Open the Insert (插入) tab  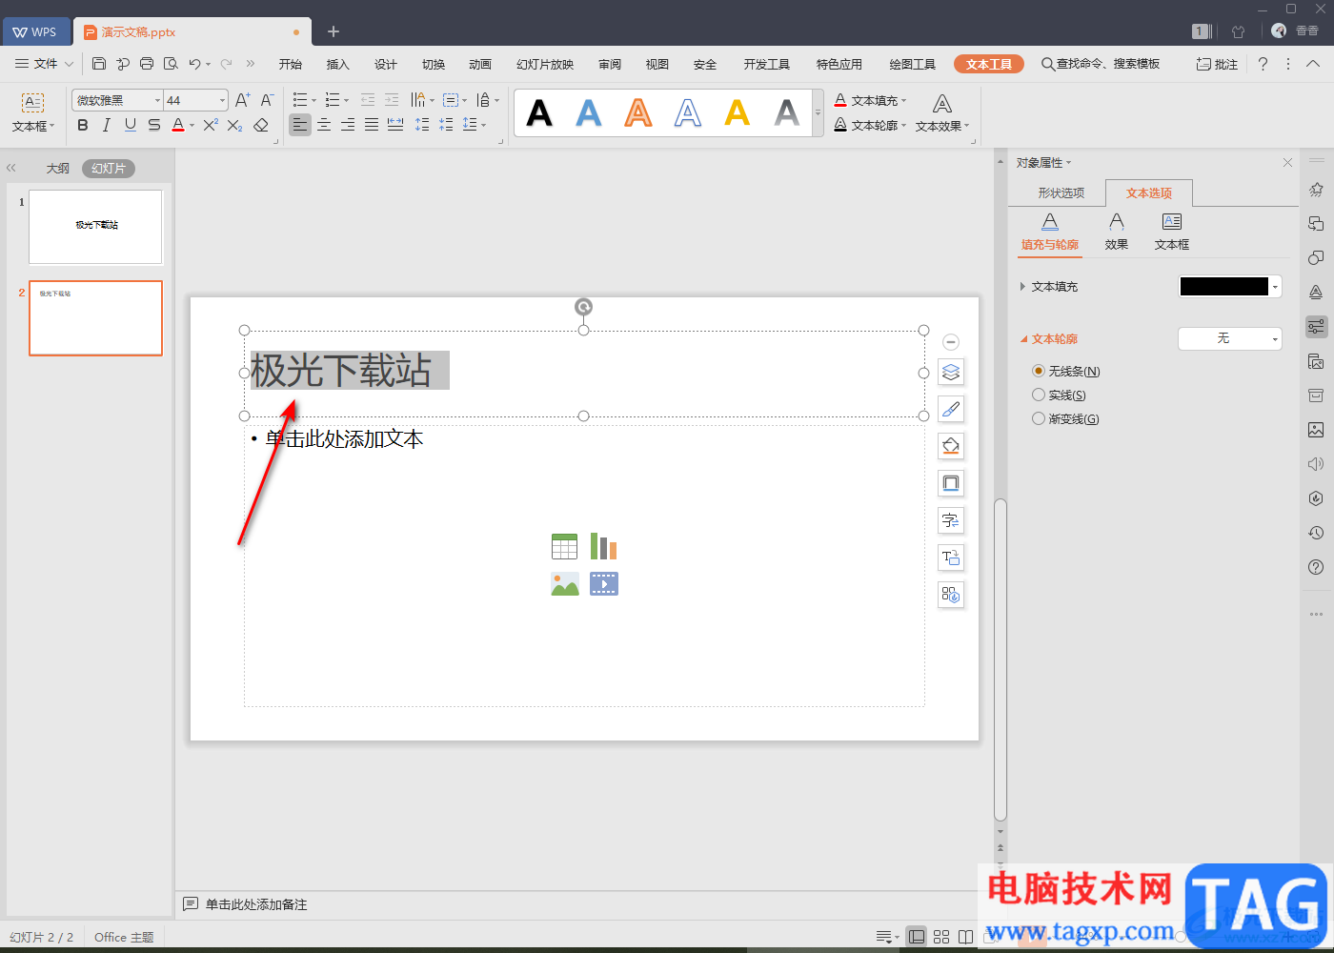[x=337, y=64]
